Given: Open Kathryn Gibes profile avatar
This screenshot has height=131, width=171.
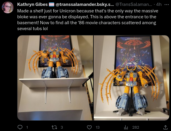Looking at the screenshot, I should pyautogui.click(x=8, y=7).
